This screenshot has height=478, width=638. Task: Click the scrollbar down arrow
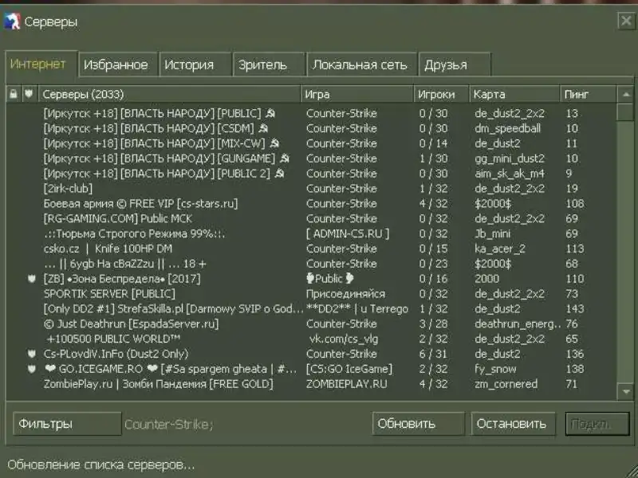[x=626, y=391]
